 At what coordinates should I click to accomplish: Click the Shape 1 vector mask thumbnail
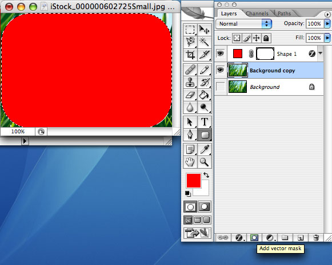pos(265,54)
